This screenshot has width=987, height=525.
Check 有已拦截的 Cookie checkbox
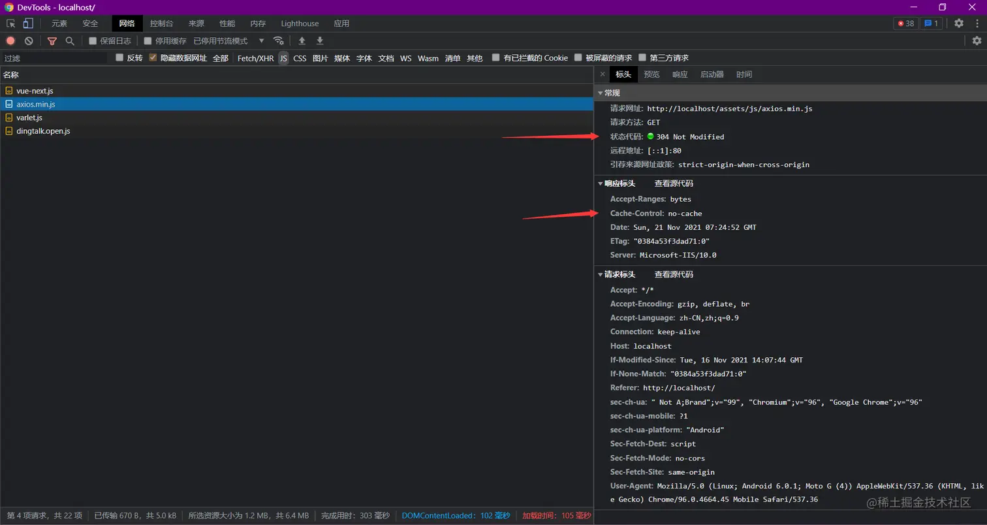tap(496, 57)
